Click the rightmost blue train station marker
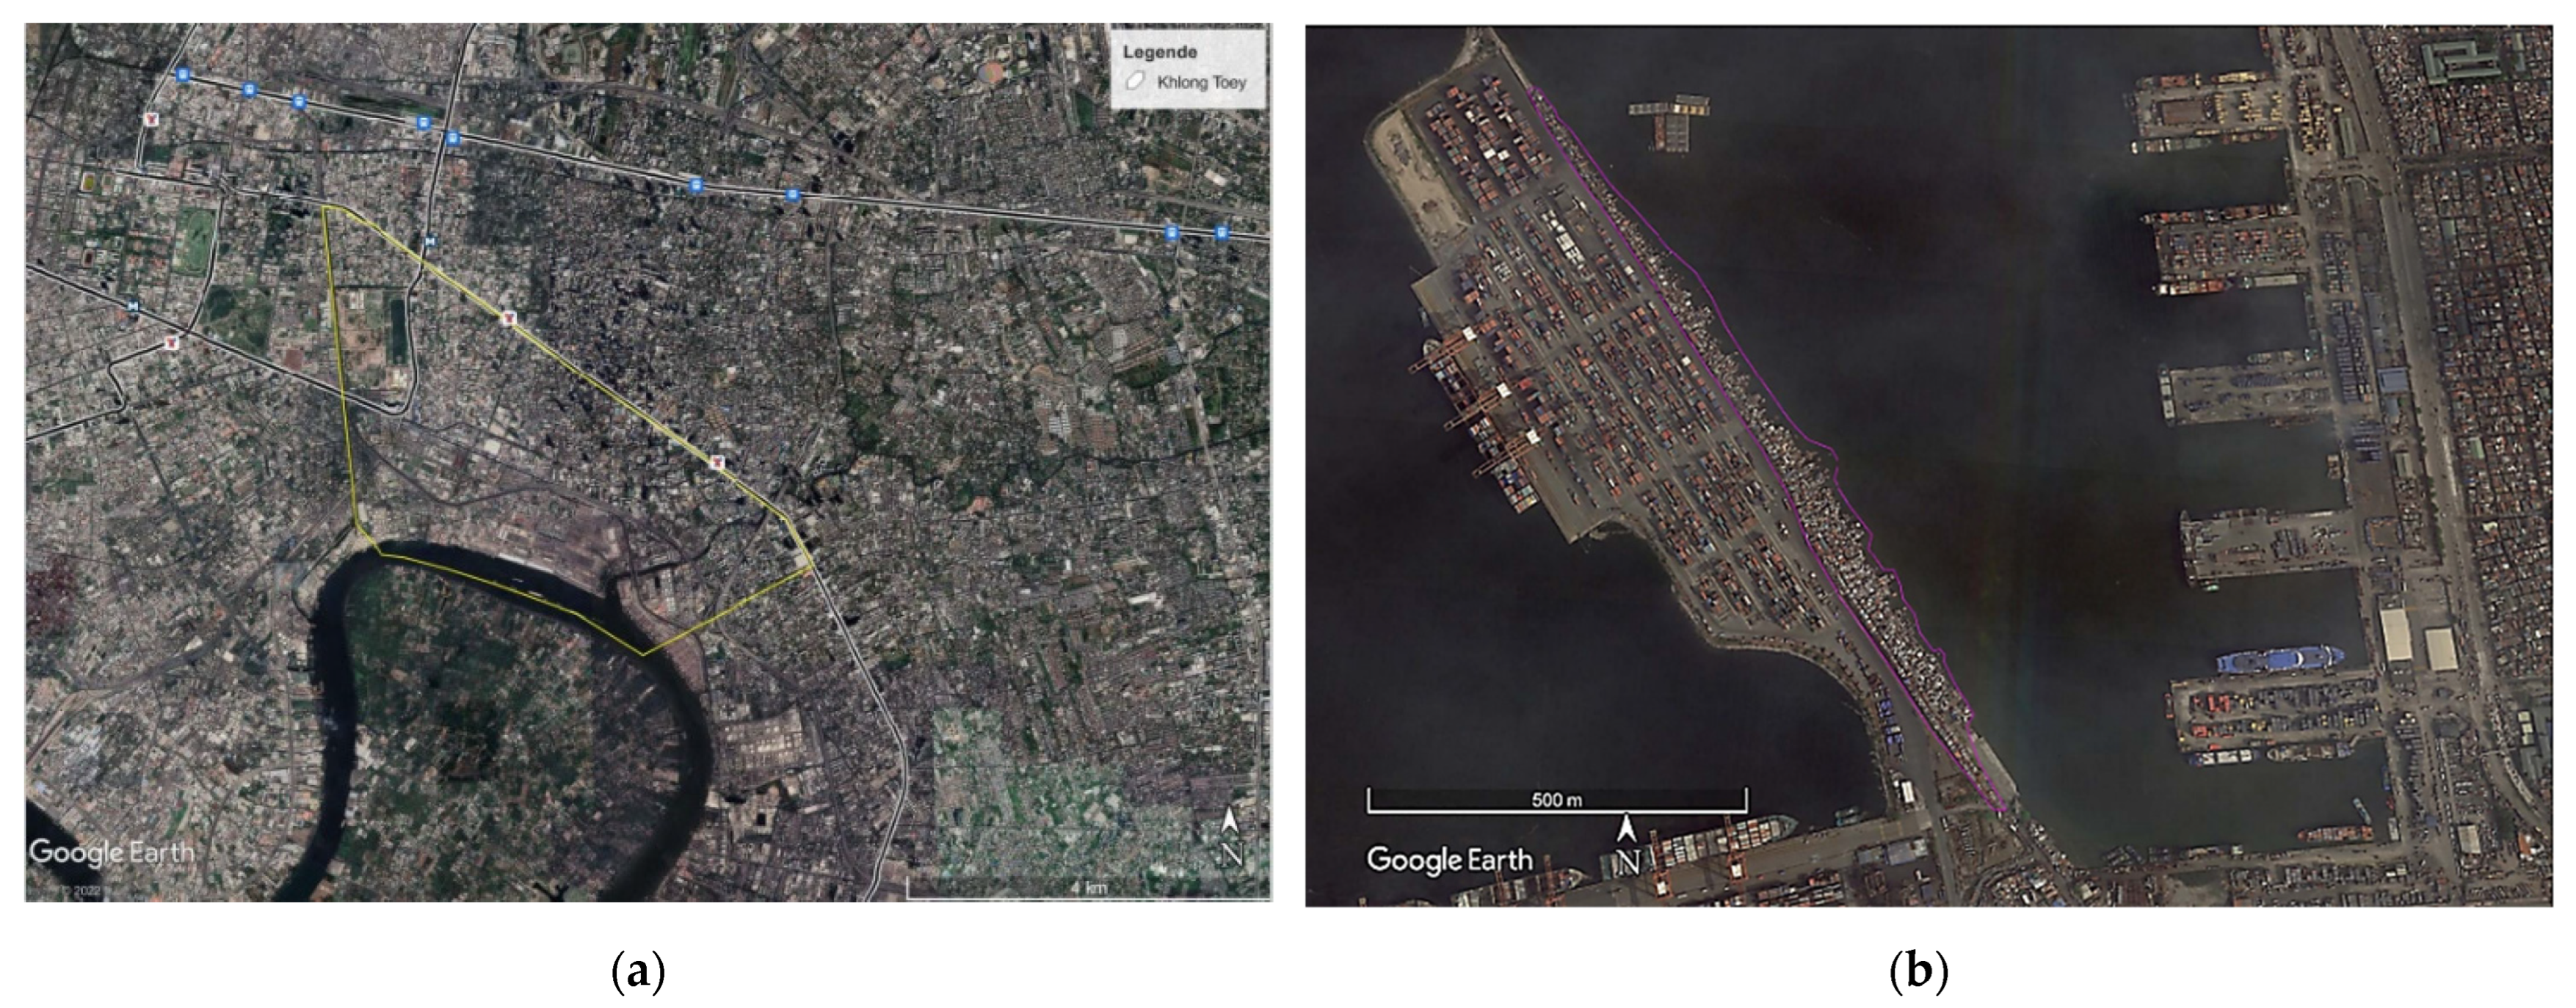Image resolution: width=2576 pixels, height=1008 pixels. coord(1221,233)
